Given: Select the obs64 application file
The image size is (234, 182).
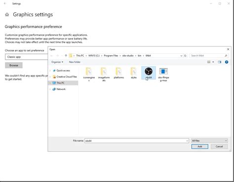Looking at the screenshot, I should (x=149, y=73).
